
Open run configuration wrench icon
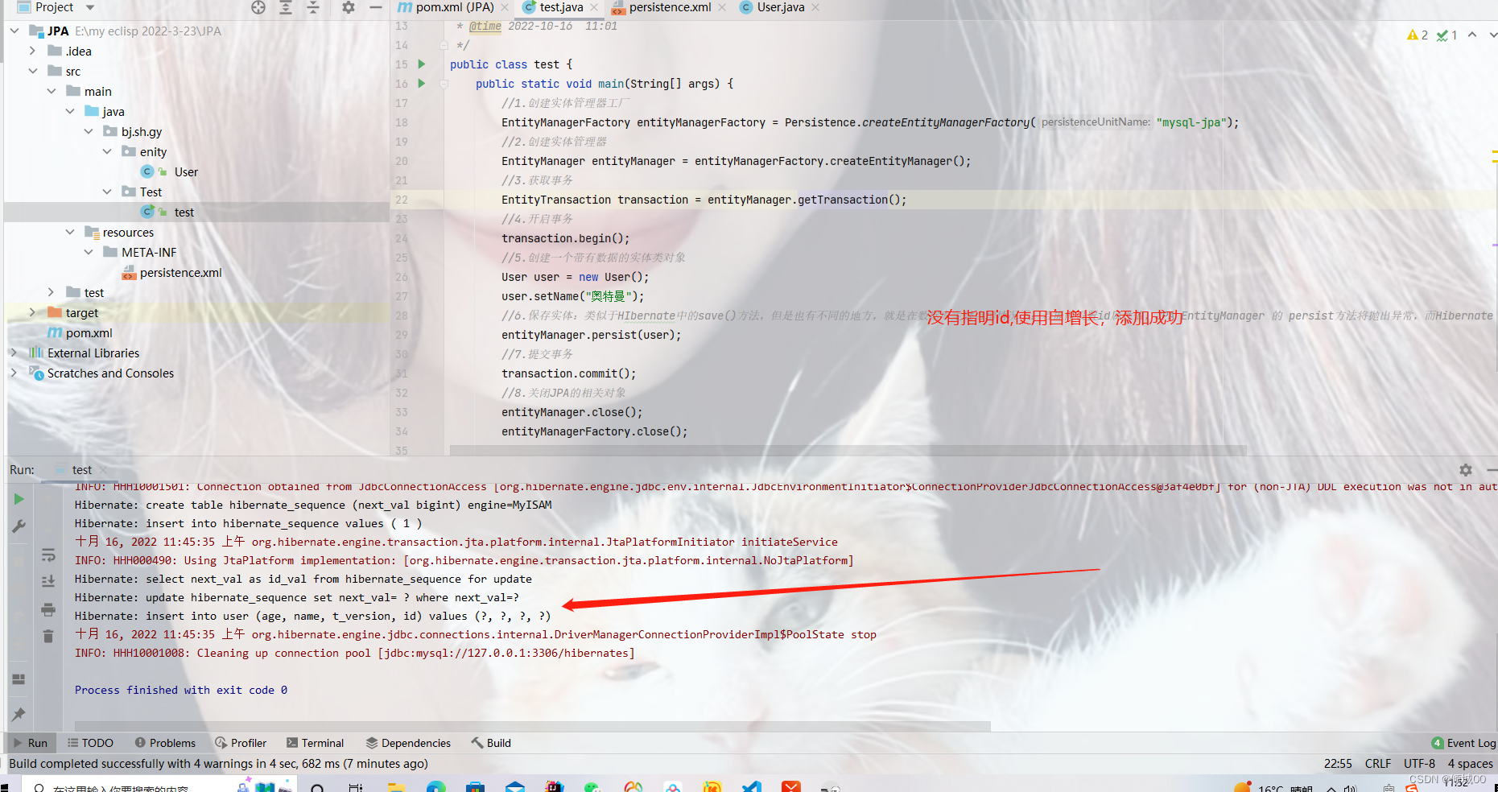coord(19,526)
